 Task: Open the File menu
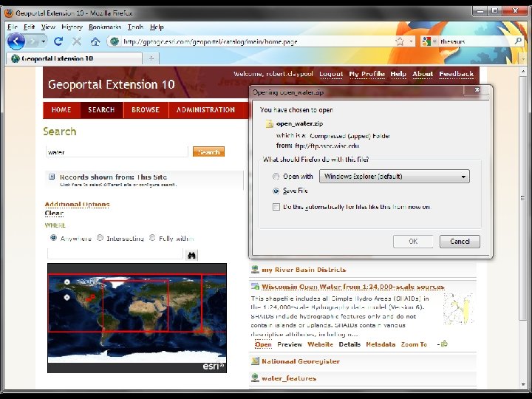pyautogui.click(x=13, y=27)
